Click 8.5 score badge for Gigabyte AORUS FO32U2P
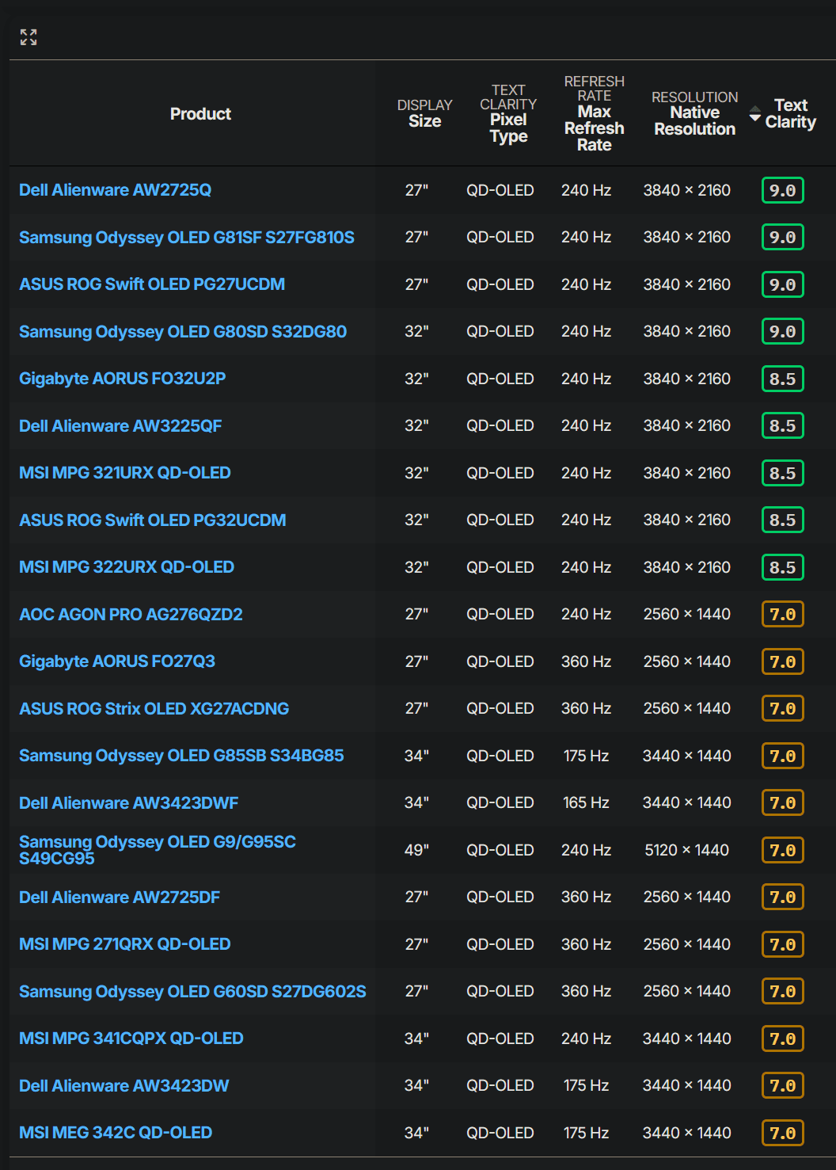836x1170 pixels. pos(783,379)
